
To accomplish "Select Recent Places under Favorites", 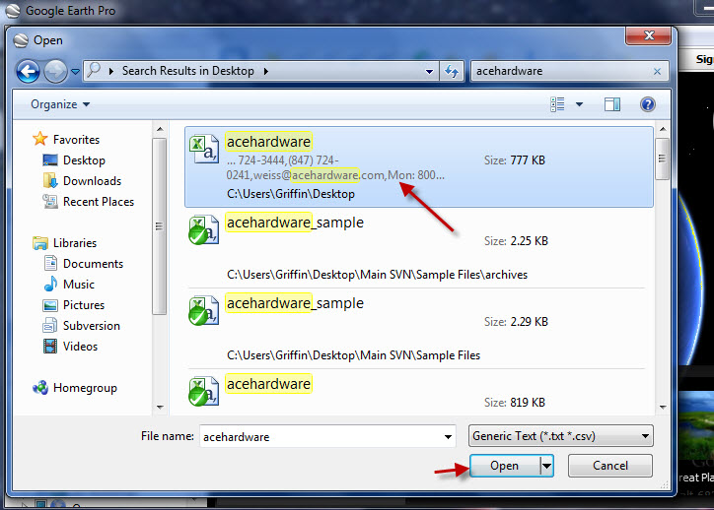I will pos(99,202).
